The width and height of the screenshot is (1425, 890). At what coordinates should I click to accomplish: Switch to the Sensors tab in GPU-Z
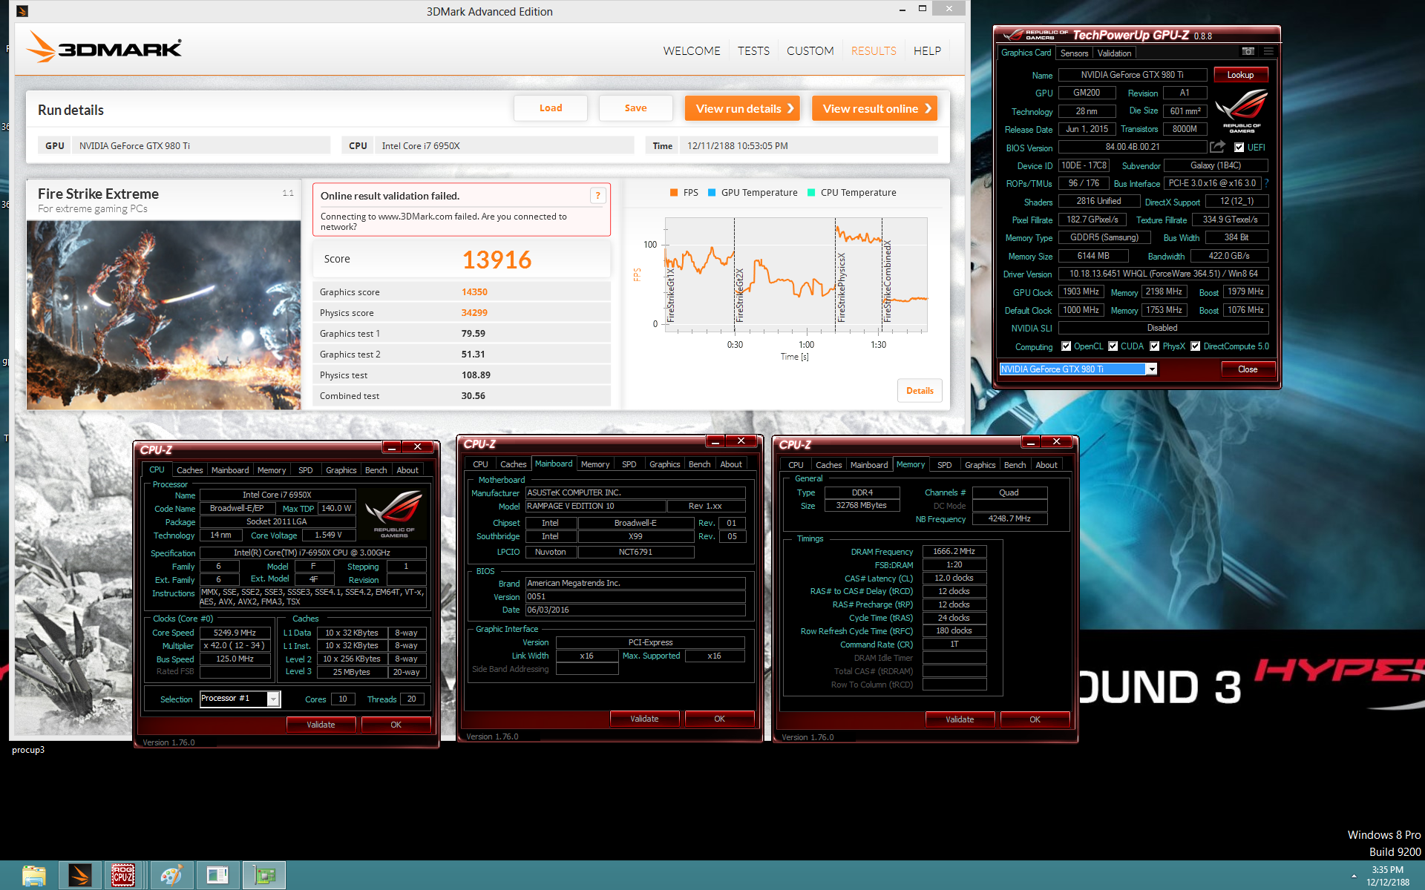pyautogui.click(x=1074, y=53)
